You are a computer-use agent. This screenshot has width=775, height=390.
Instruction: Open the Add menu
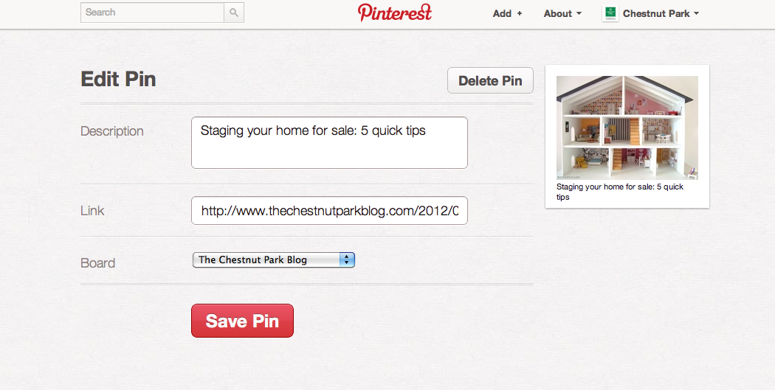pyautogui.click(x=503, y=13)
